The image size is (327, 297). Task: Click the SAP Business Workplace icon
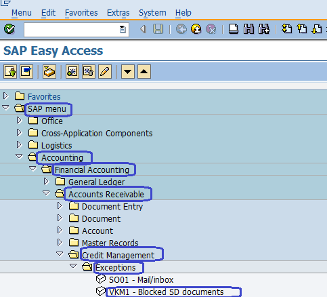point(49,72)
